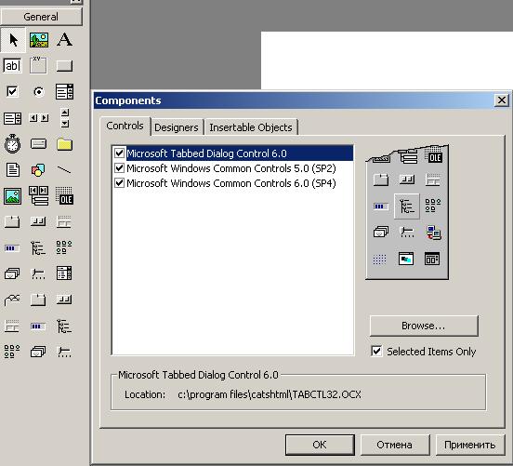The width and height of the screenshot is (513, 466).
Task: Toggle Selected Items Only checkbox
Action: point(376,351)
